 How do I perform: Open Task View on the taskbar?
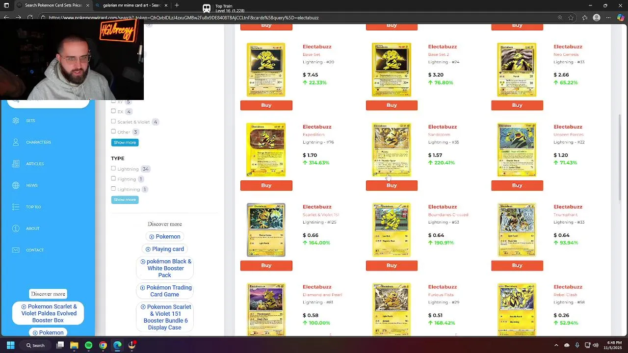coord(60,345)
